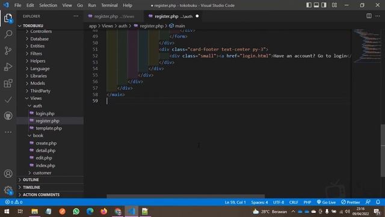Open the GitHub view in activity bar
This screenshot has width=385, height=217.
[8, 116]
